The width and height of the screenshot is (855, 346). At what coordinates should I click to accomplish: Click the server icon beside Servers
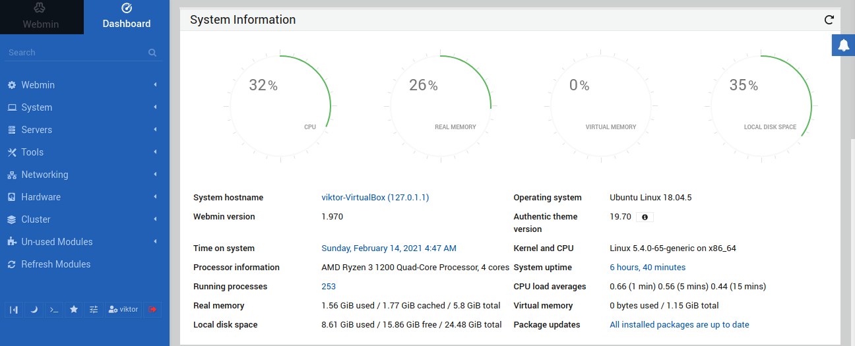pos(12,130)
